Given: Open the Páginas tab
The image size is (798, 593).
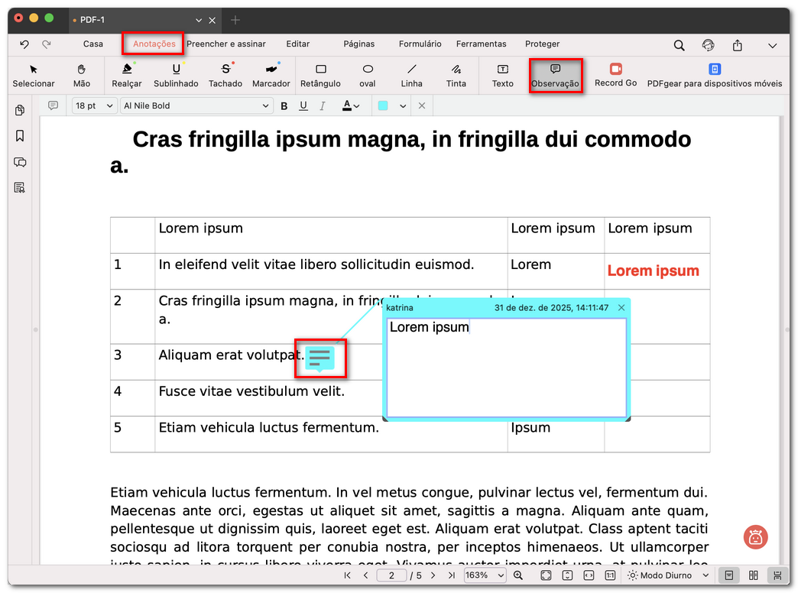Looking at the screenshot, I should pyautogui.click(x=359, y=44).
